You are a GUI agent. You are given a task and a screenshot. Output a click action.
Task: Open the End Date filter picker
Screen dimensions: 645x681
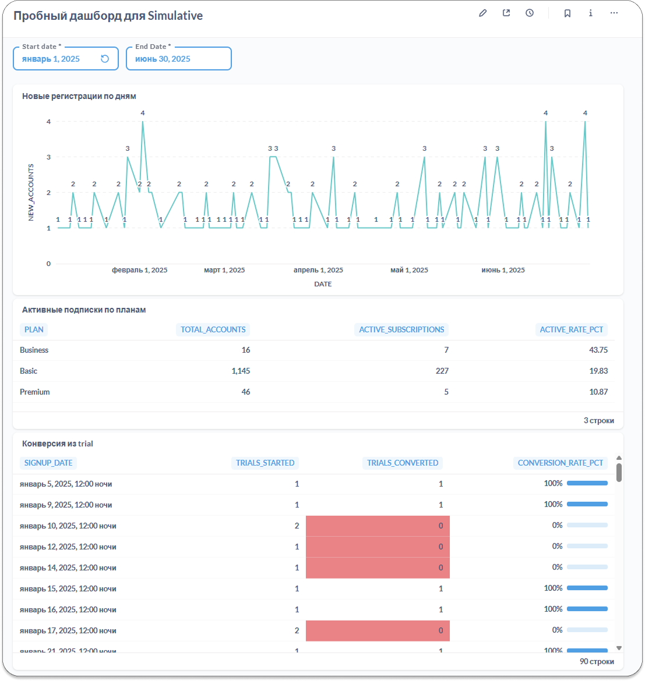(175, 59)
